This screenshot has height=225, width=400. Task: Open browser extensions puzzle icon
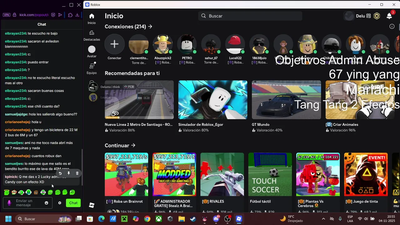(70, 15)
